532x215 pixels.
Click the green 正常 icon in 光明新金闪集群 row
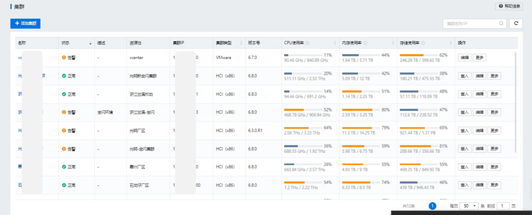64,76
